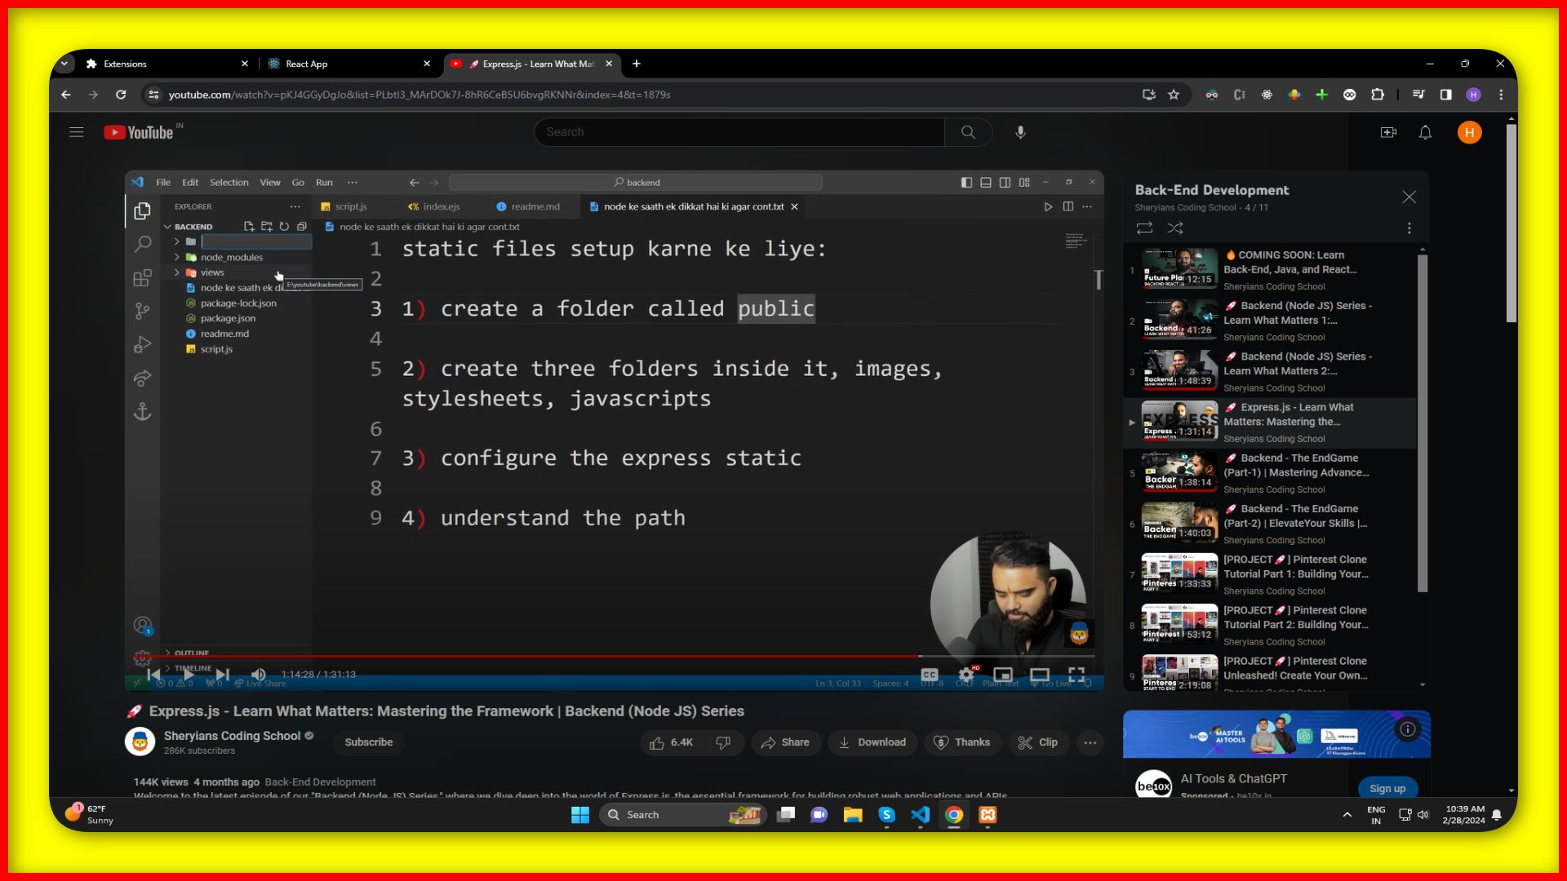View site information icon in address bar
The image size is (1567, 881).
point(153,95)
